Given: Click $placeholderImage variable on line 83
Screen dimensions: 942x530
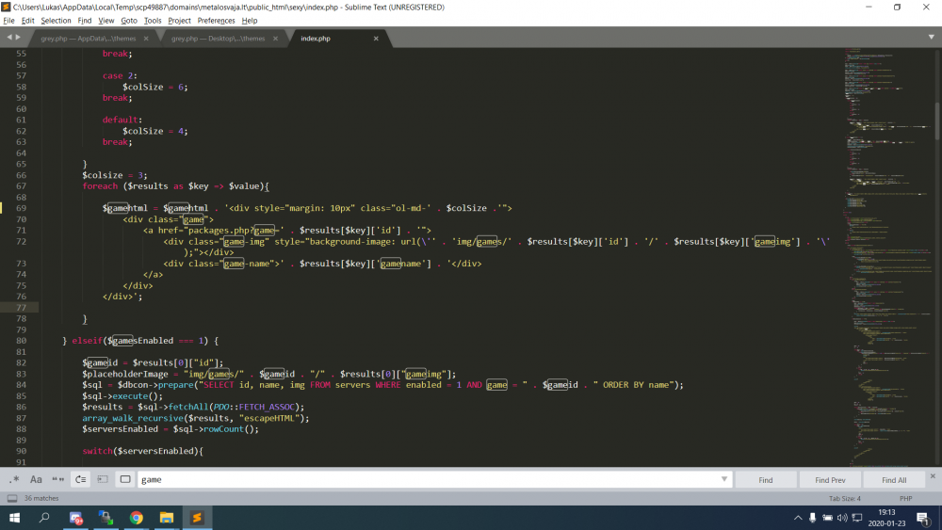Looking at the screenshot, I should 125,374.
